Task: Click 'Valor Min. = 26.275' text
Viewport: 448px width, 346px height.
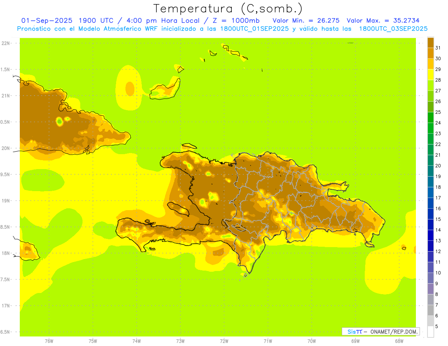Action: click(306, 21)
